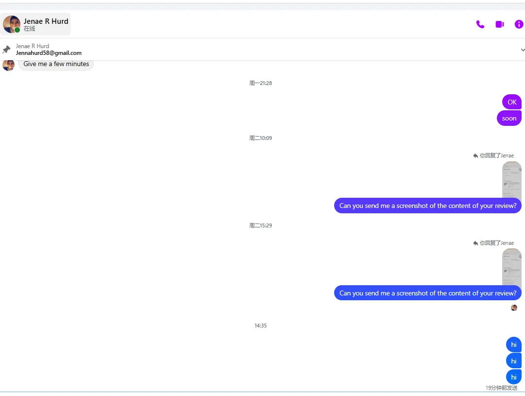The width and height of the screenshot is (525, 396).
Task: Click Jenae's profile picture in header
Action: pyautogui.click(x=12, y=24)
